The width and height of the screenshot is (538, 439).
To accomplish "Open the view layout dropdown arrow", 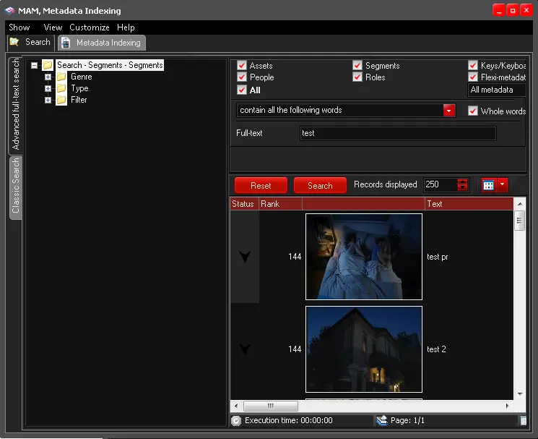I will [x=503, y=185].
